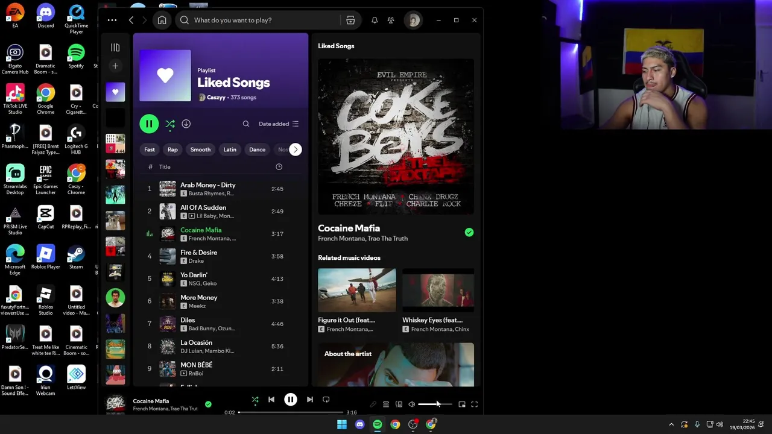The width and height of the screenshot is (772, 434).
Task: Select Liked Songs heart in sidebar
Action: pyautogui.click(x=115, y=92)
